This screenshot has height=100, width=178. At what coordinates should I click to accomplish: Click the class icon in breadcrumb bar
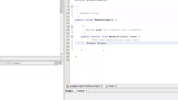click(68, 86)
